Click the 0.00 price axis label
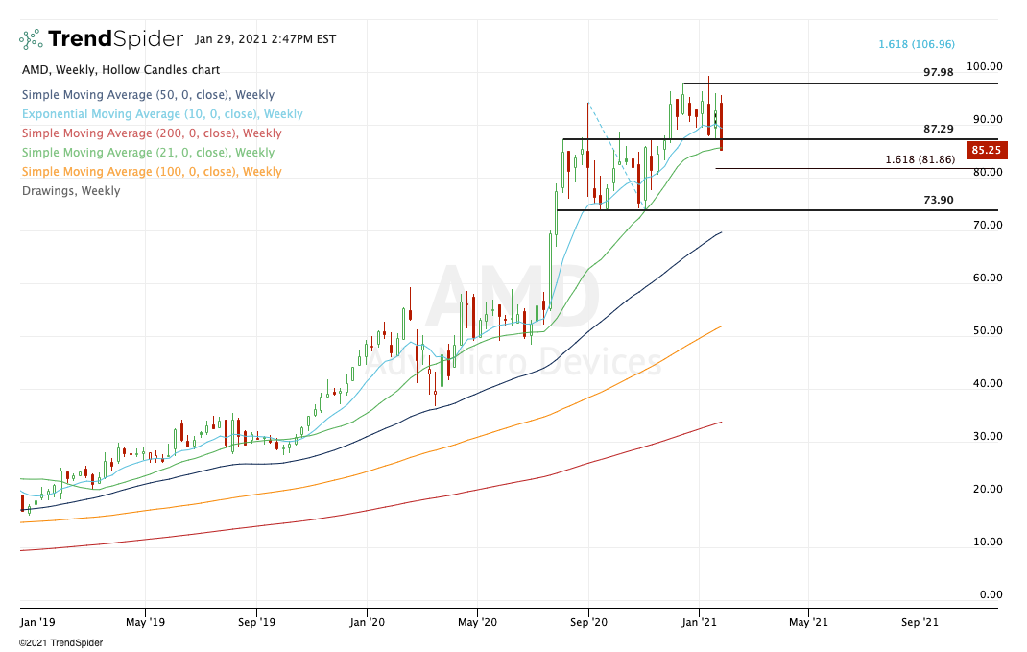This screenshot has height=652, width=1027. coord(991,595)
